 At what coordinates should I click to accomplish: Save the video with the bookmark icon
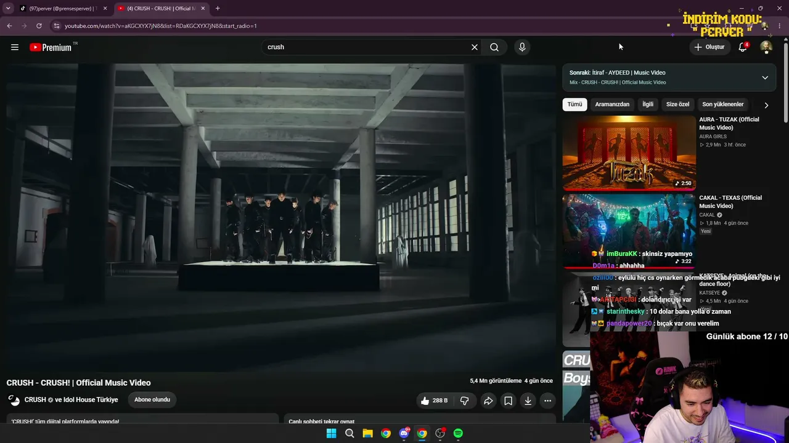(x=508, y=401)
